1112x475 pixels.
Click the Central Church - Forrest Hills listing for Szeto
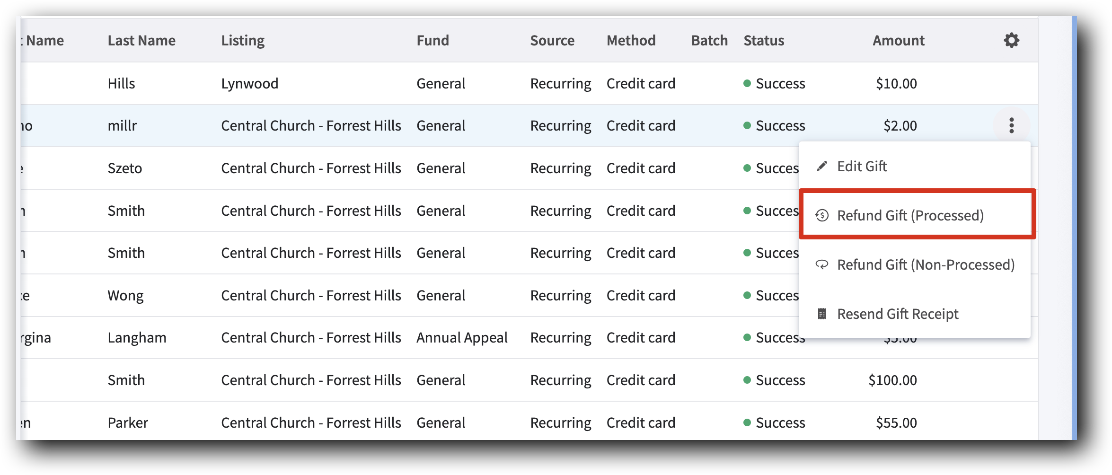tap(311, 168)
